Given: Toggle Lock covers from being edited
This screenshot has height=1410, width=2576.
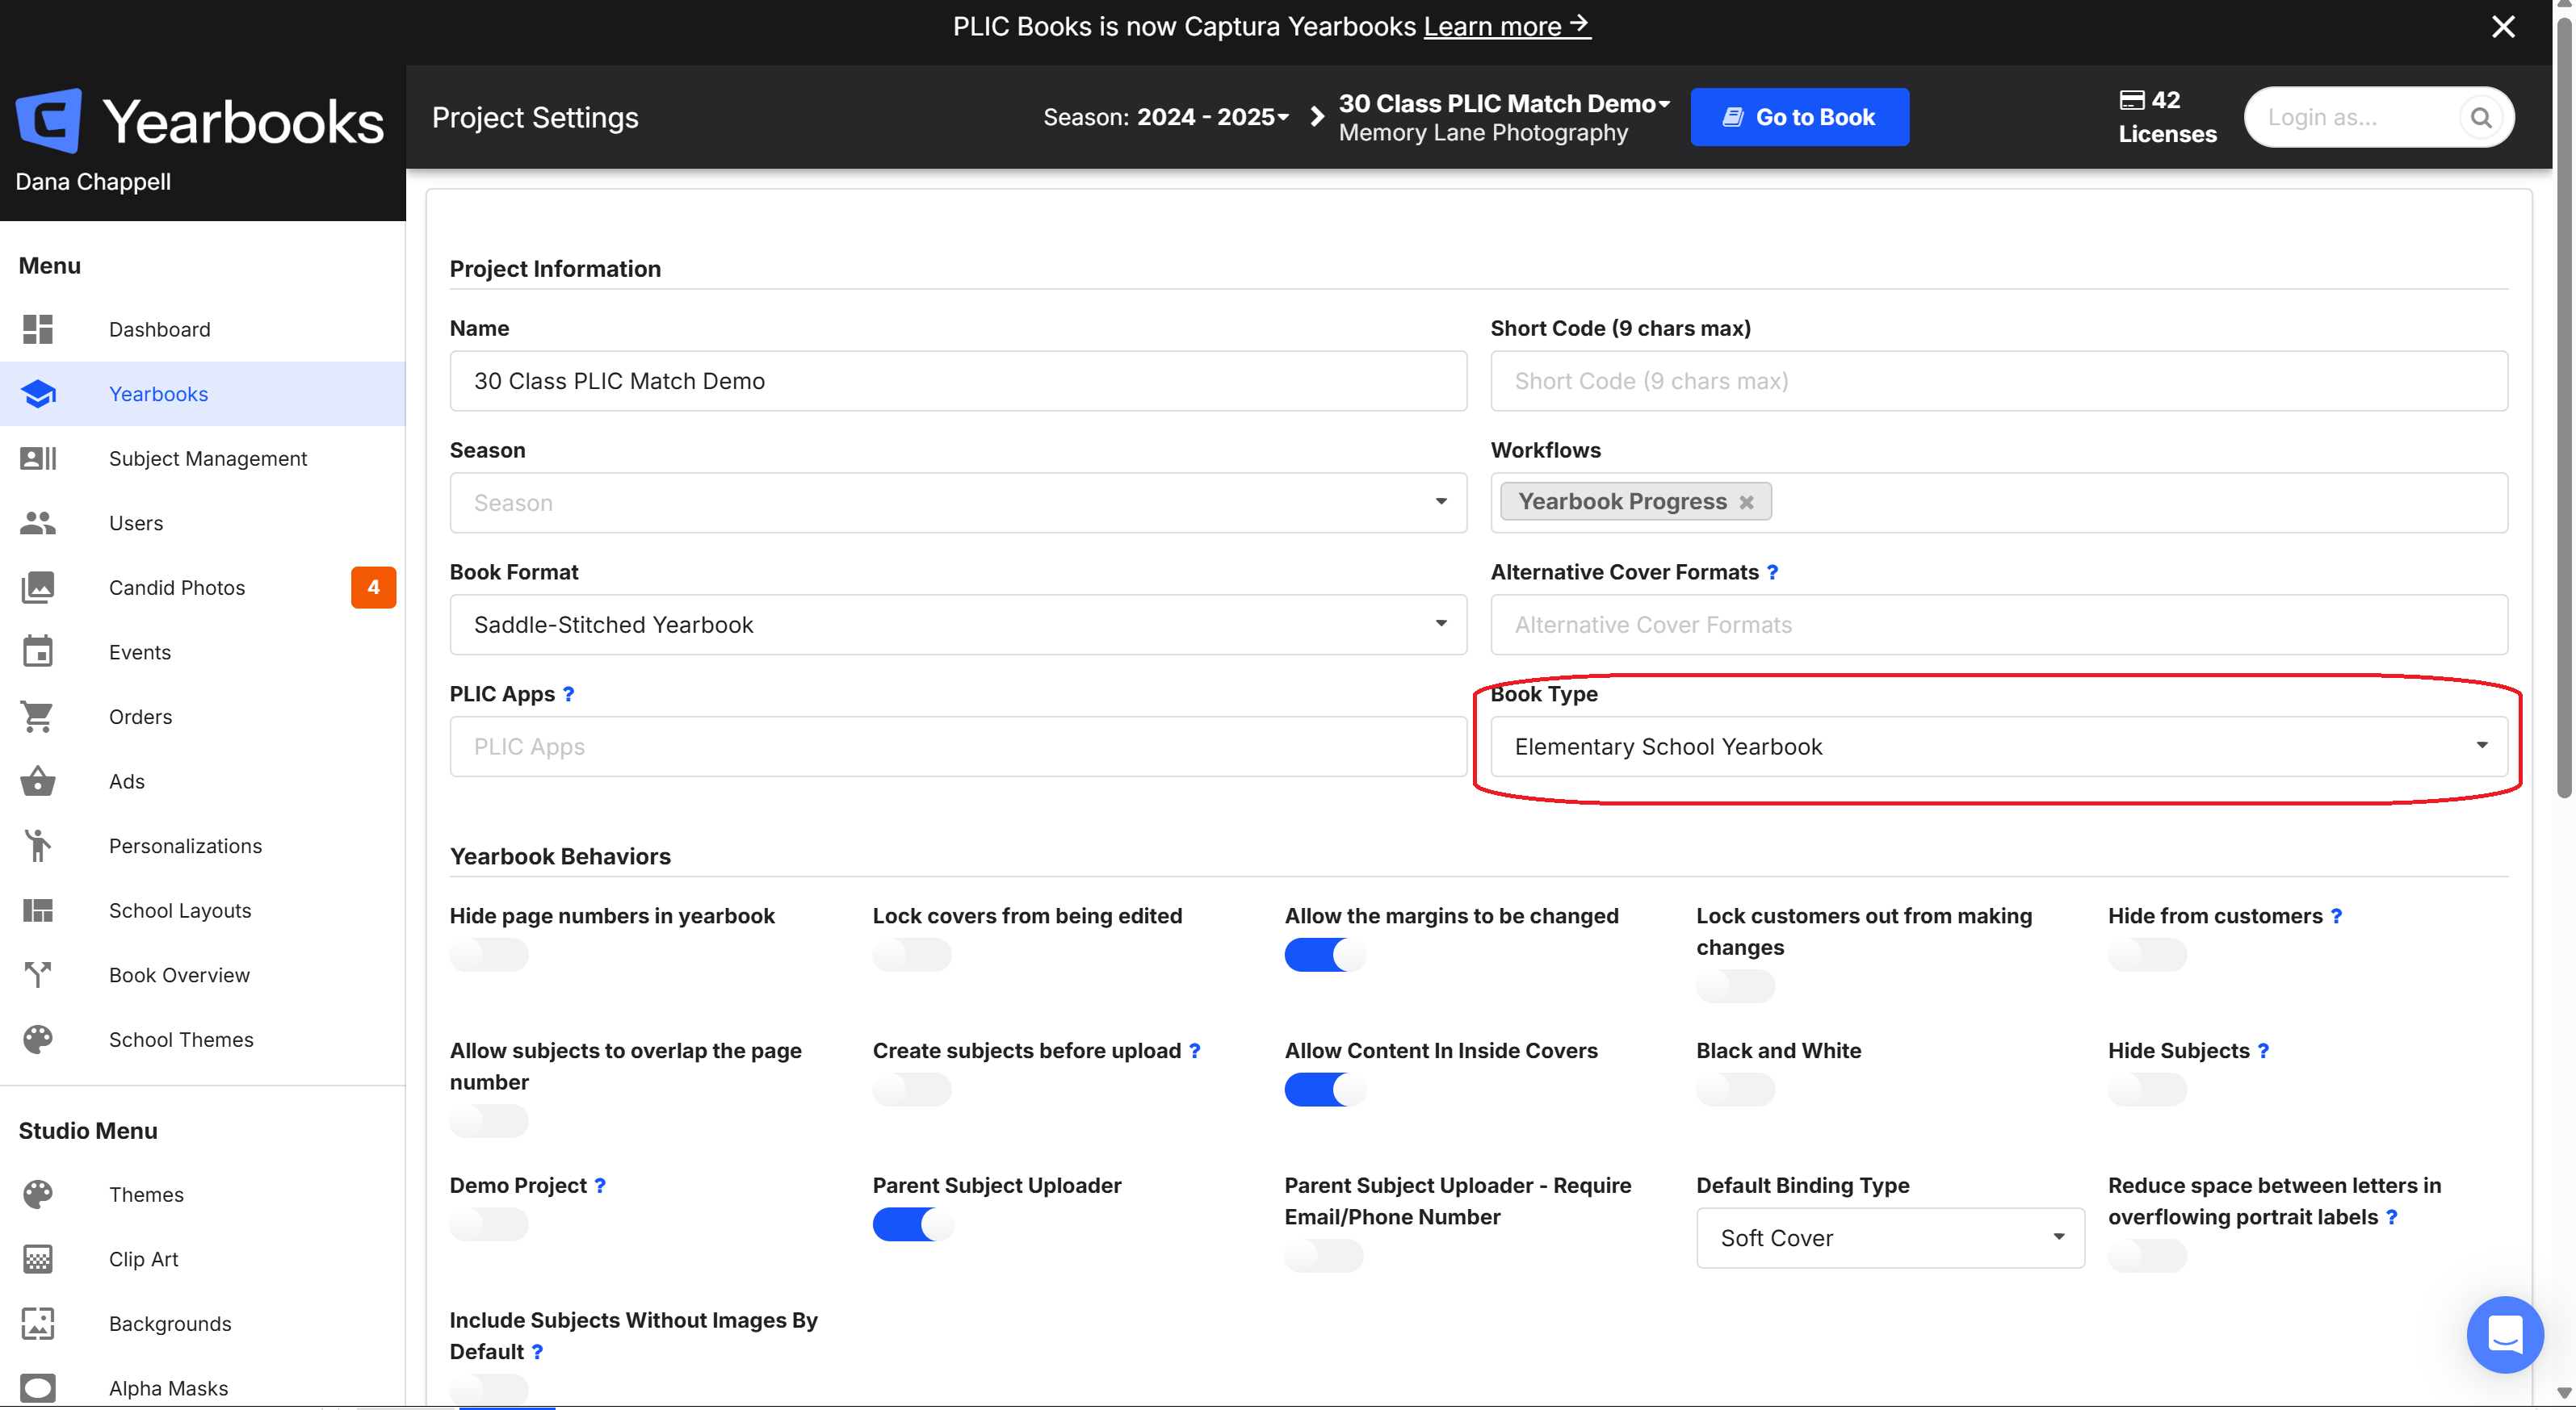Looking at the screenshot, I should pos(912,954).
